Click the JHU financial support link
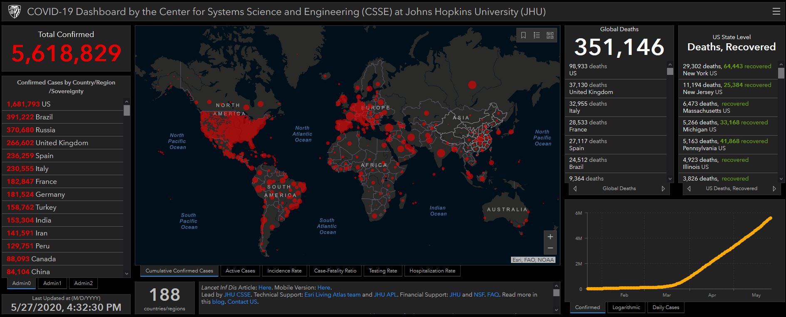 coord(455,295)
